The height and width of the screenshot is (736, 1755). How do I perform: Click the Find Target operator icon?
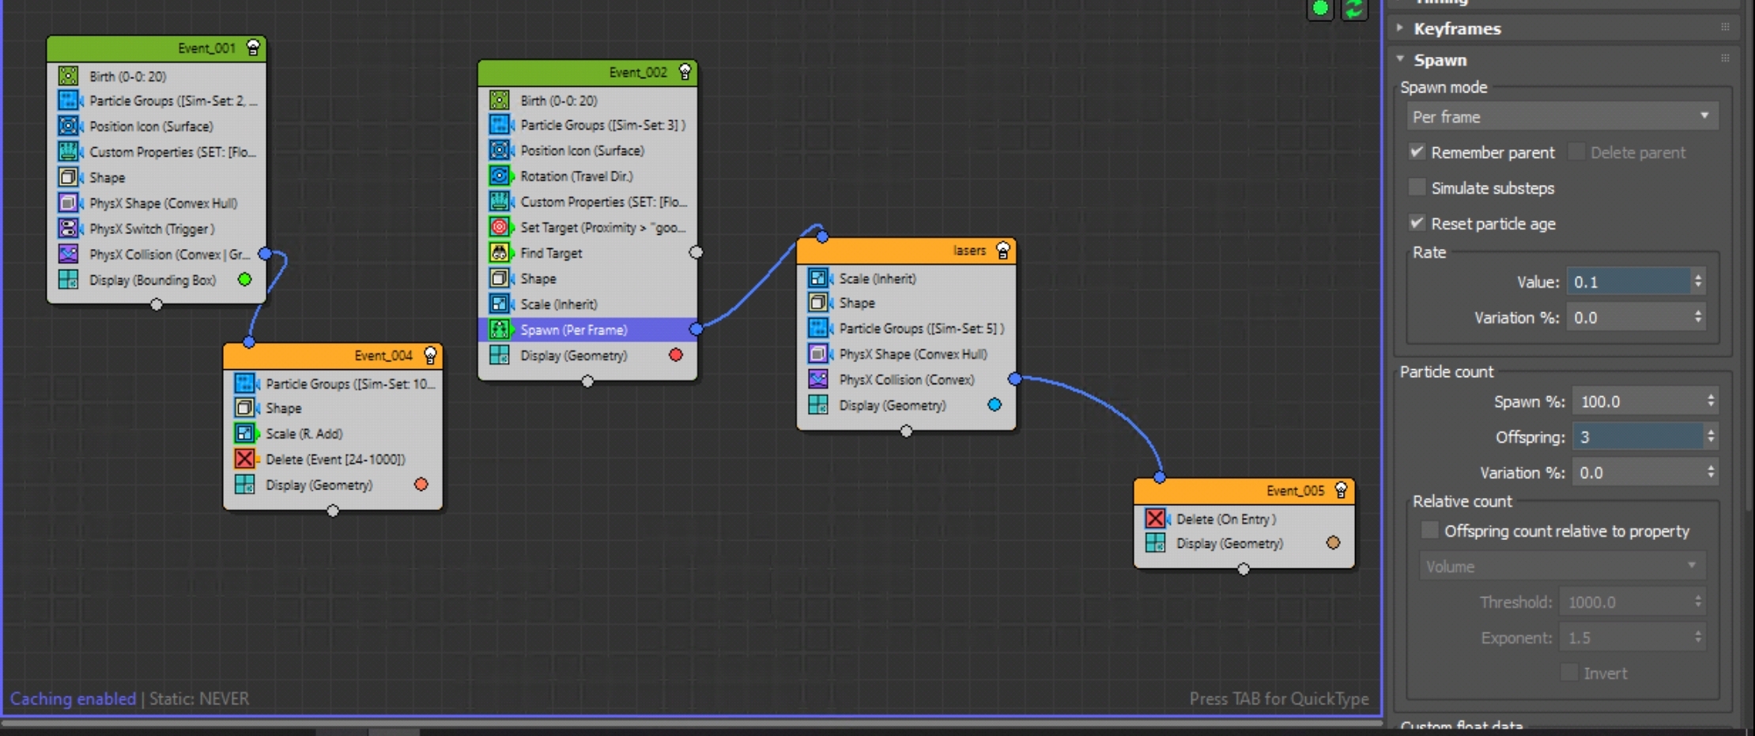click(500, 253)
